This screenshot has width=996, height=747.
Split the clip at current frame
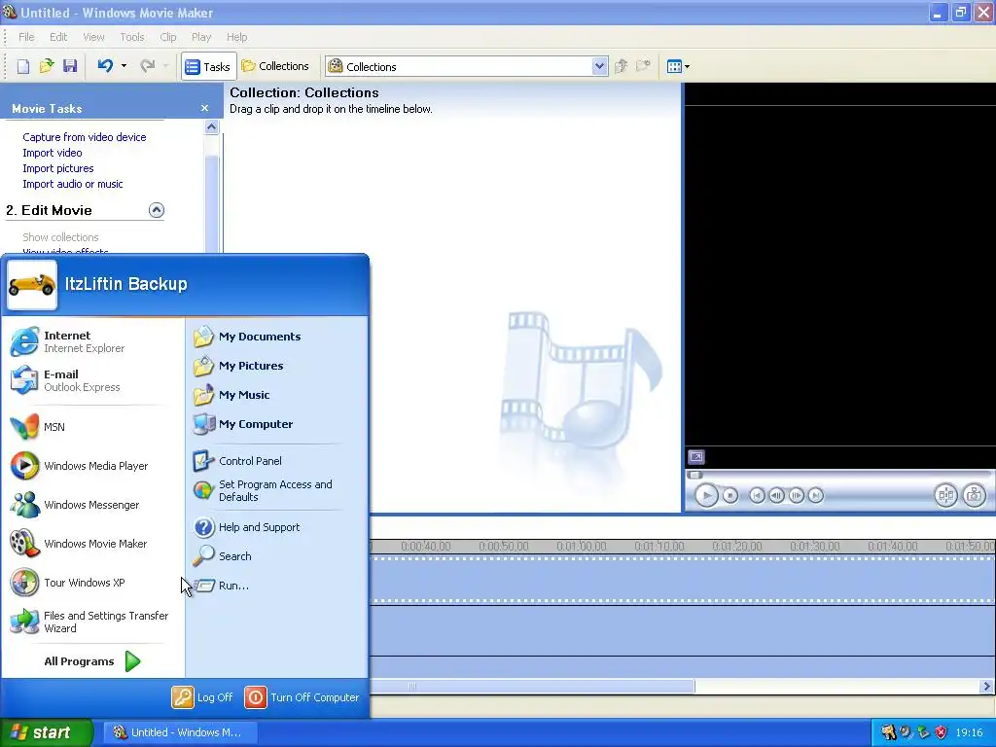945,495
